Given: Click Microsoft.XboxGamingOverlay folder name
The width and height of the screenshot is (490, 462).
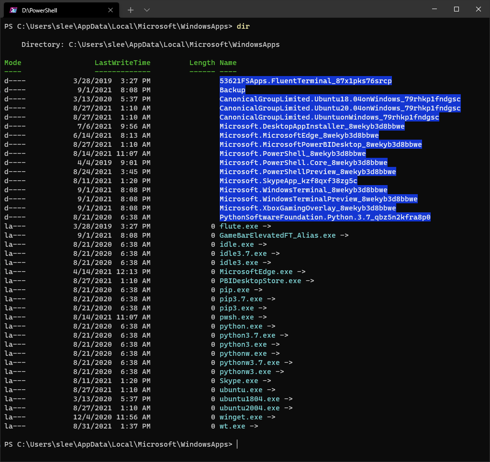Looking at the screenshot, I should pyautogui.click(x=308, y=208).
